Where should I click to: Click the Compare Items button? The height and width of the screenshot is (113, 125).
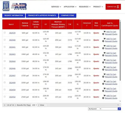[67, 15]
